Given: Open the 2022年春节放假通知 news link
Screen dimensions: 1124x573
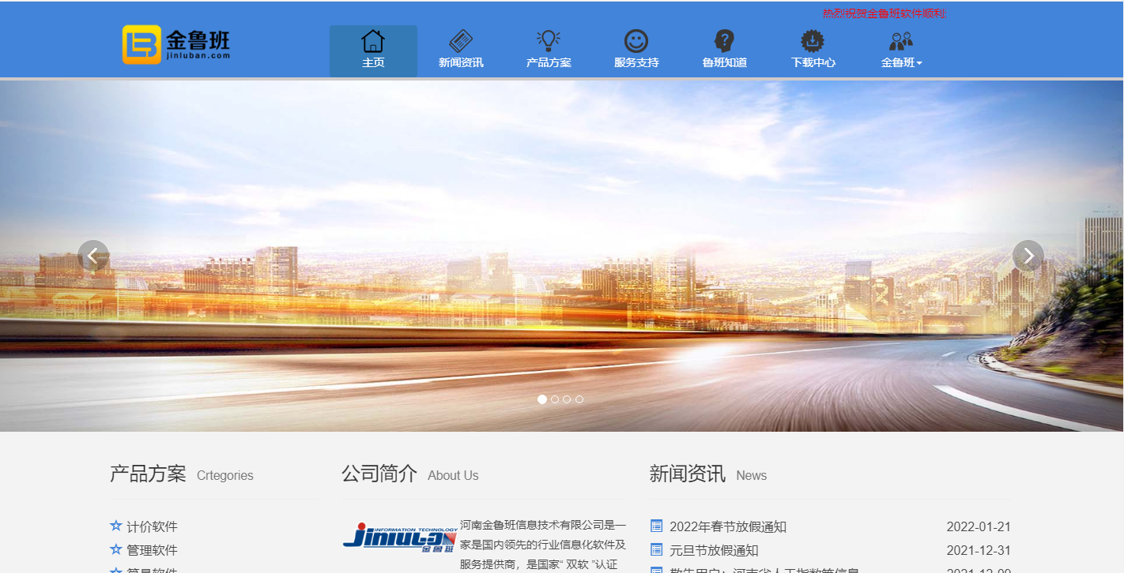Looking at the screenshot, I should [727, 526].
